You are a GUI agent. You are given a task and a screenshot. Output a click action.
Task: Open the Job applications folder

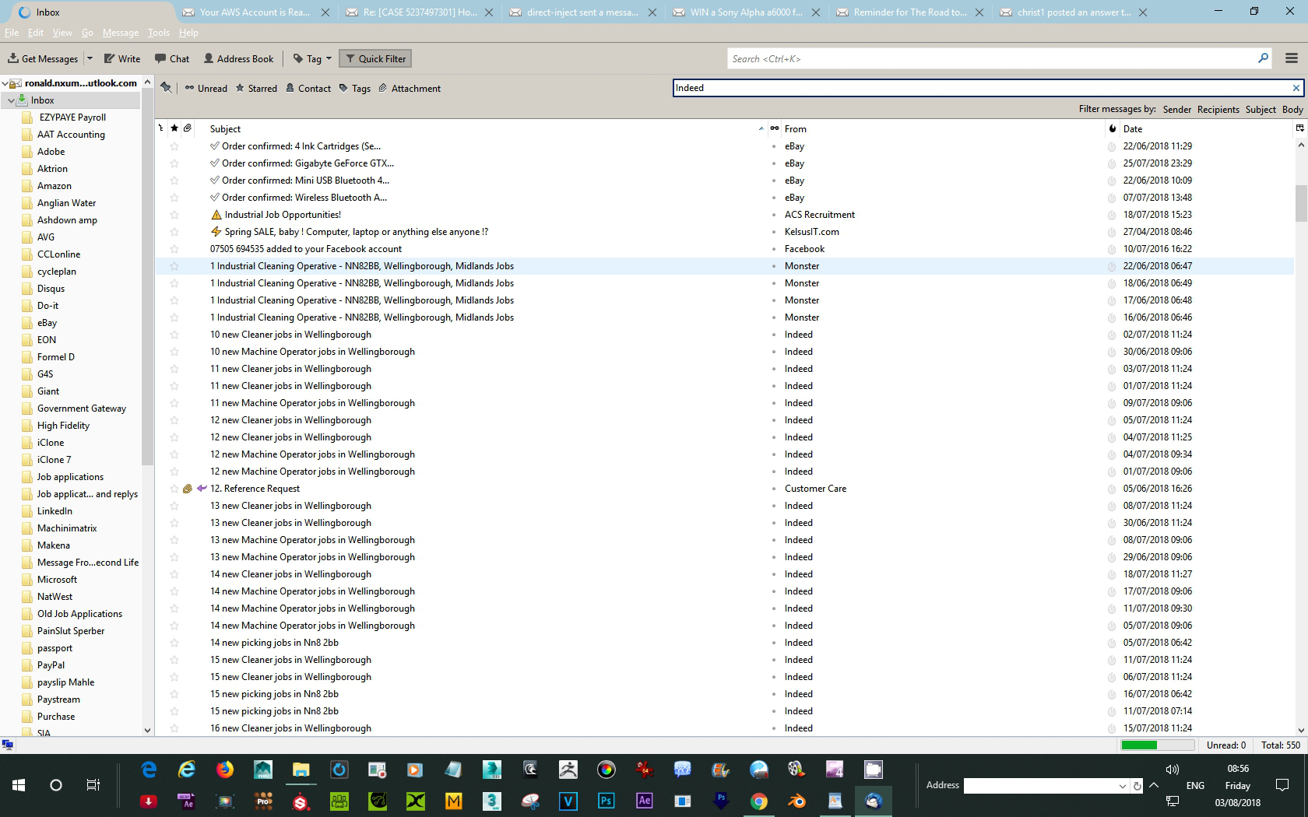point(70,477)
